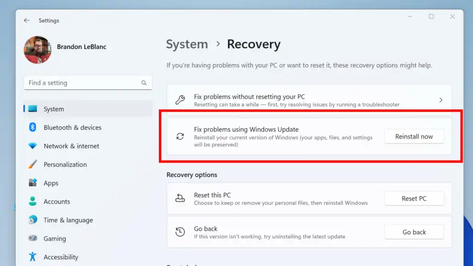Select the System monitor icon in the sidebar
Viewport: 473px width, 266px height.
pyautogui.click(x=33, y=109)
